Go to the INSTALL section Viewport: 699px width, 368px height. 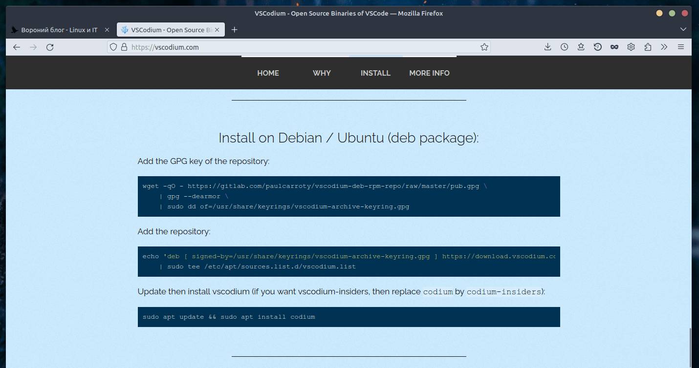[375, 73]
